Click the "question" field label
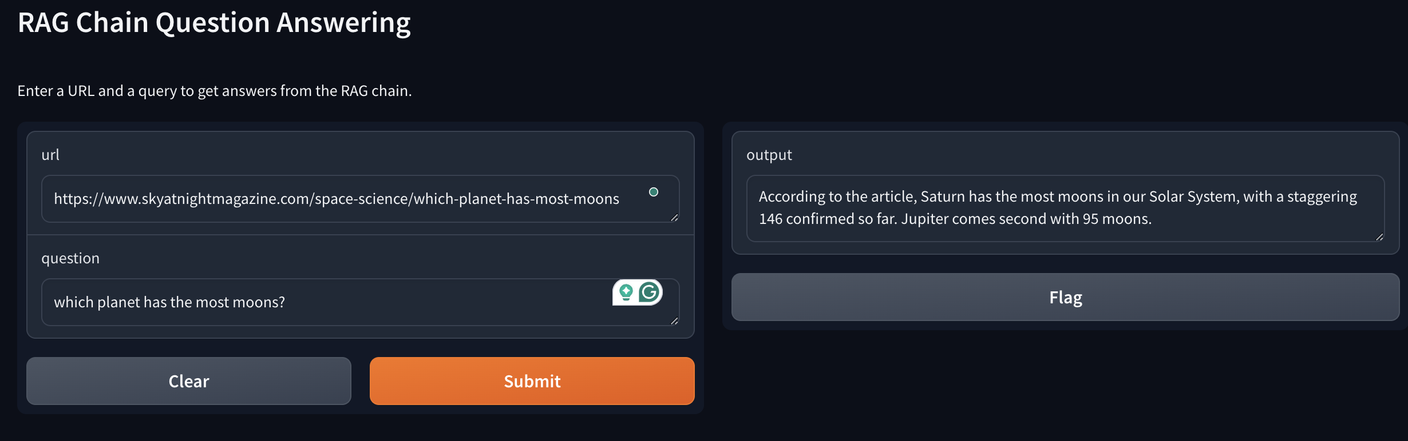 [x=70, y=258]
